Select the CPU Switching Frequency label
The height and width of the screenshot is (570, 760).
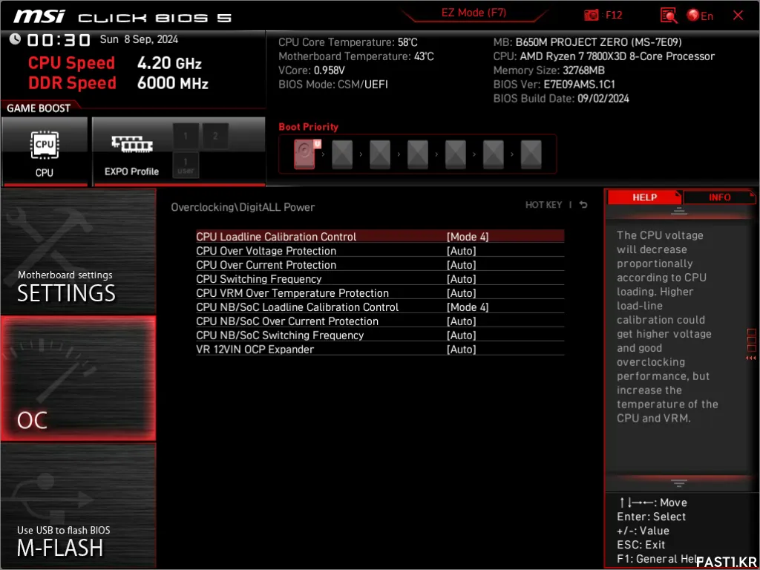pos(259,279)
